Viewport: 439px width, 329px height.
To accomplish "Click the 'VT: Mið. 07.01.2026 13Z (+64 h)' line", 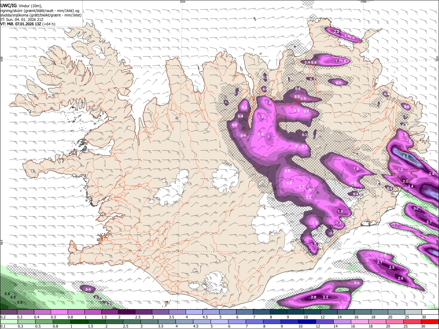I will (x=28, y=24).
